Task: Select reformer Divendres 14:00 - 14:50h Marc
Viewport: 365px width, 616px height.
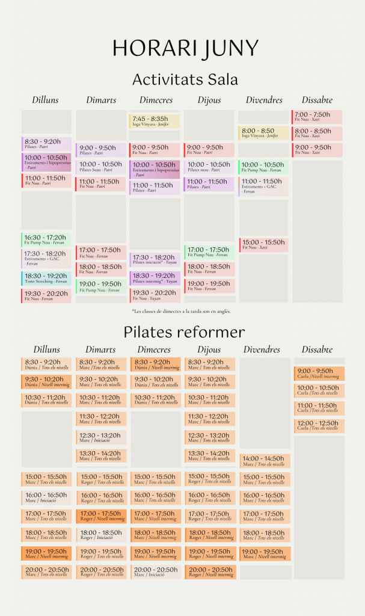Action: click(x=265, y=461)
